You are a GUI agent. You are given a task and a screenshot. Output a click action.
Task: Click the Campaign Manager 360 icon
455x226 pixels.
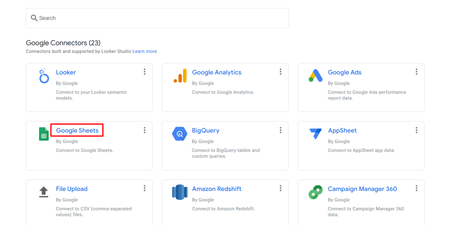click(x=315, y=192)
